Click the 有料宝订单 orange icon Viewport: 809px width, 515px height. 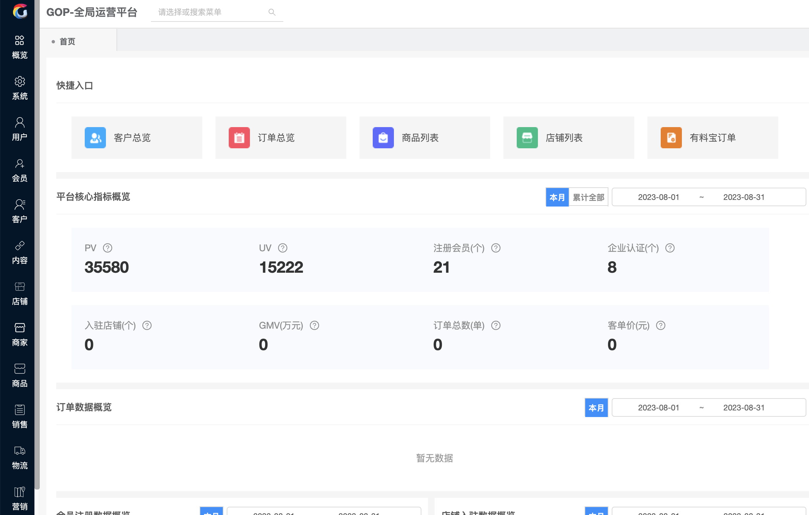(x=671, y=138)
